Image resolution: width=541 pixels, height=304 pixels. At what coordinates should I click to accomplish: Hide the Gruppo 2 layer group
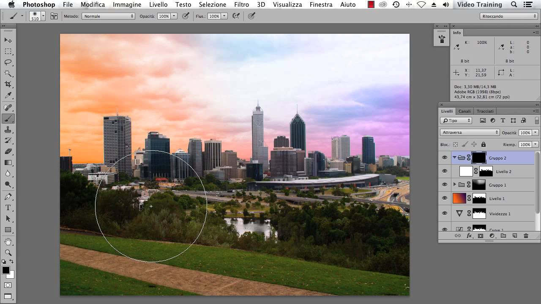pyautogui.click(x=444, y=158)
